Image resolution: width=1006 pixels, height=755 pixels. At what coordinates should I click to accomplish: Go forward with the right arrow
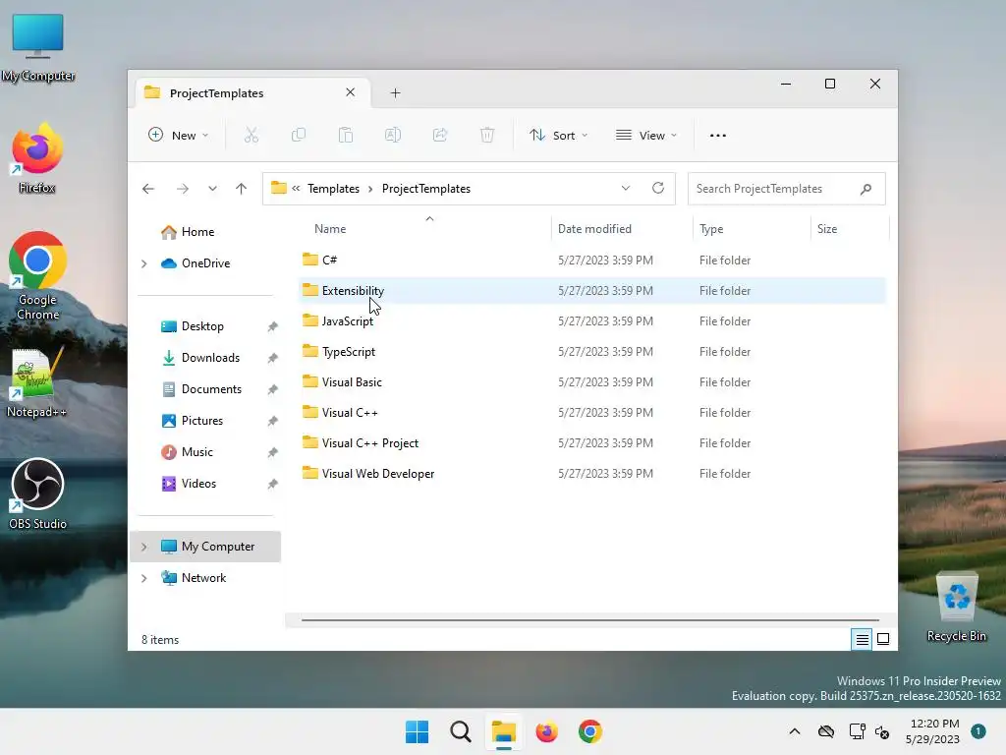182,189
